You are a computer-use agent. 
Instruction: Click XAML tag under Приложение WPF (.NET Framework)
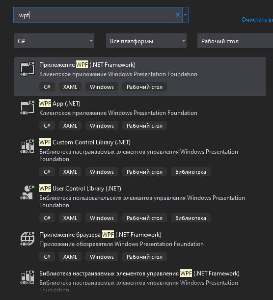[x=70, y=87]
